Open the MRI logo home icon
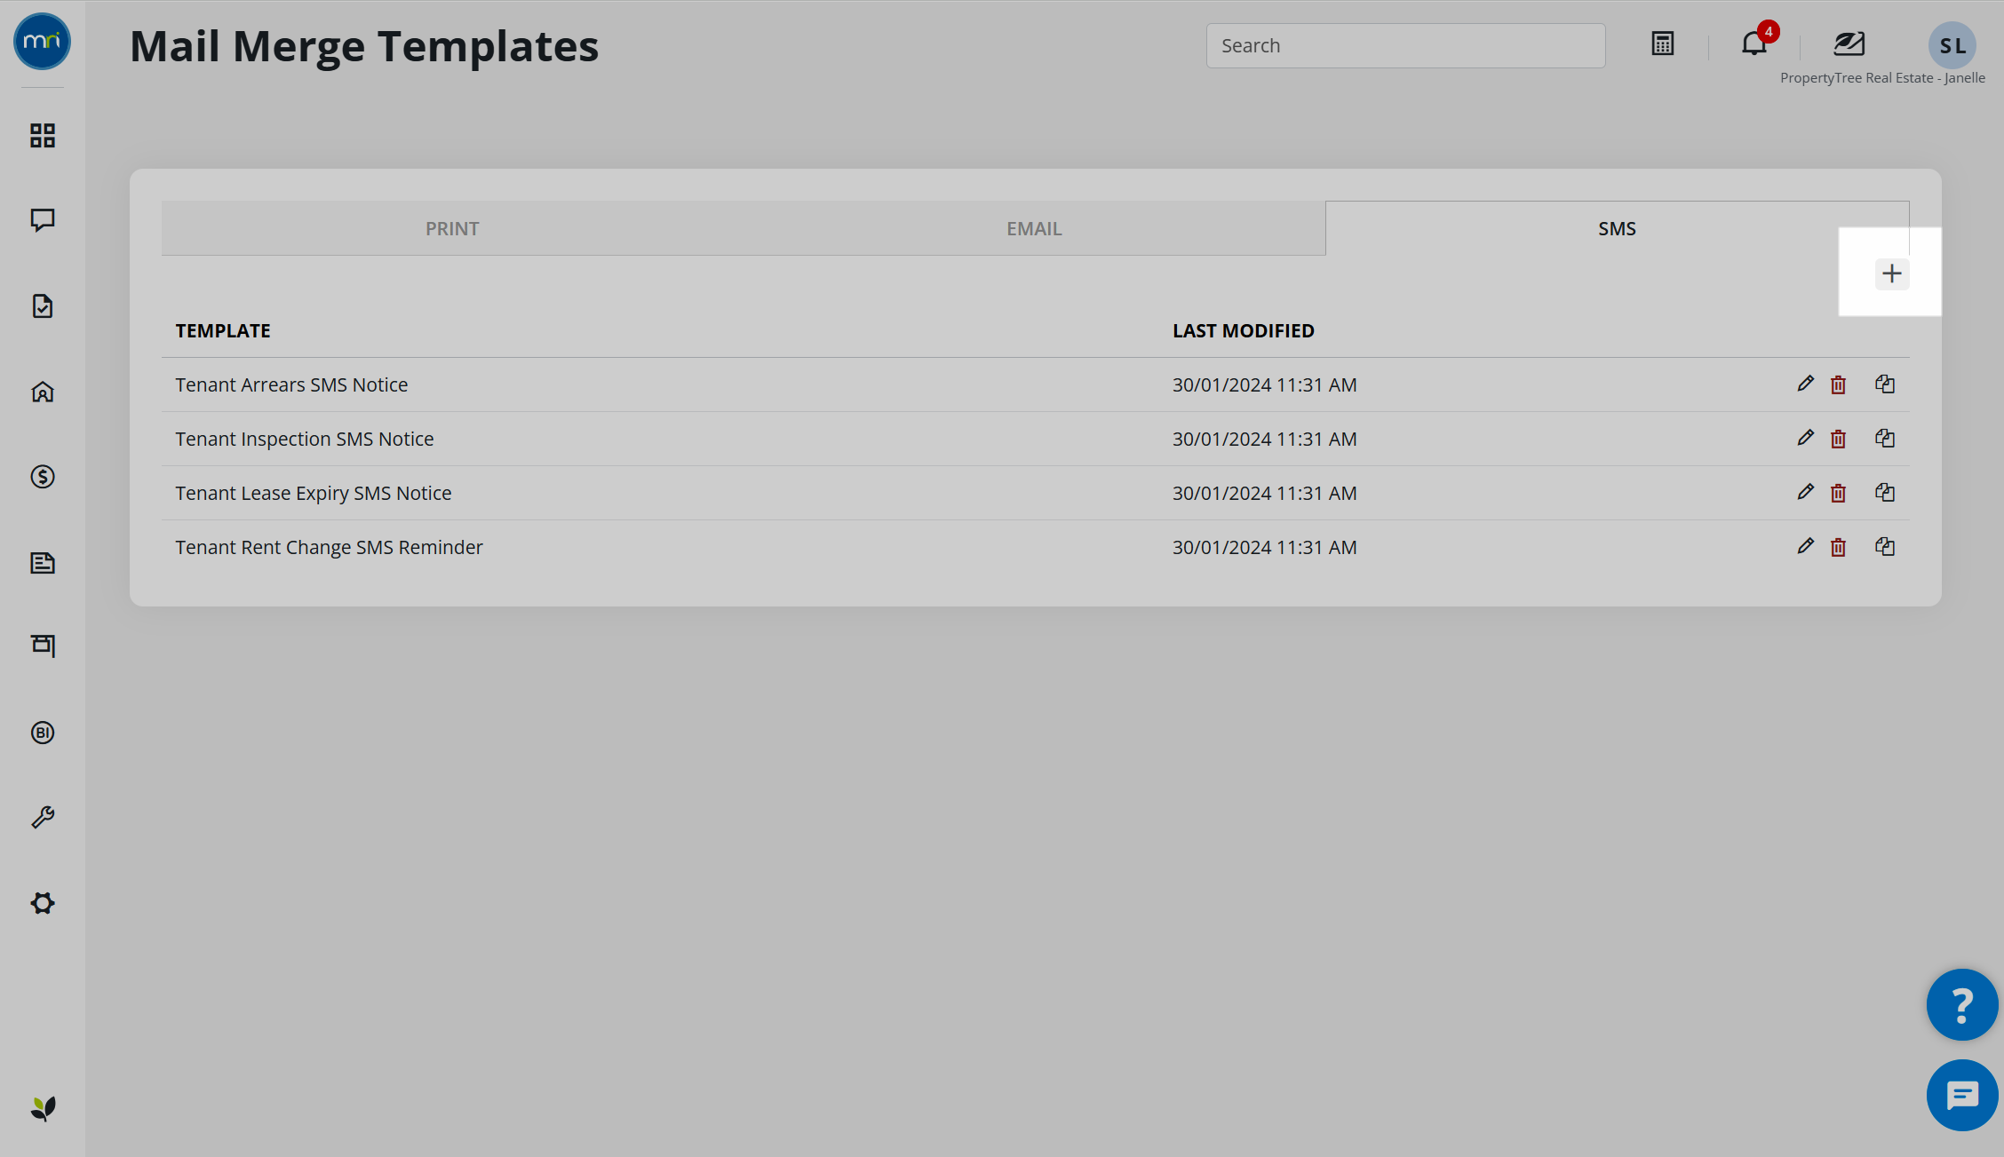Screen dimensions: 2004x1157 coord(42,42)
